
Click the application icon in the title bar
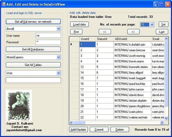coord(3,4)
